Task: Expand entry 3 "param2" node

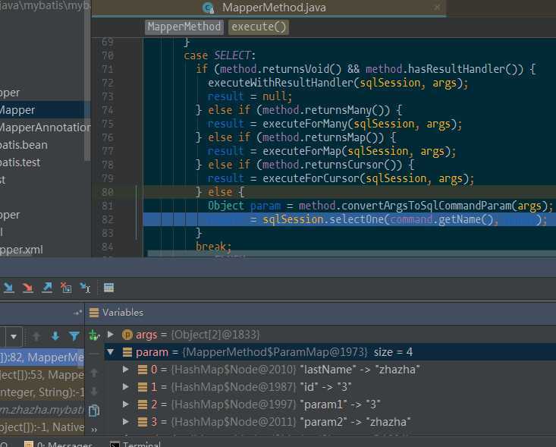Action: 125,421
